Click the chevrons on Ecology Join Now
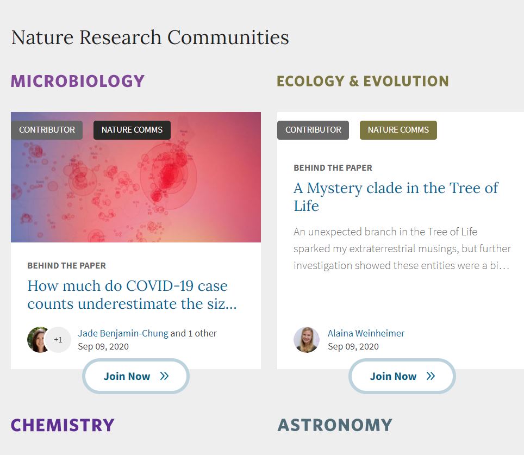 click(431, 376)
